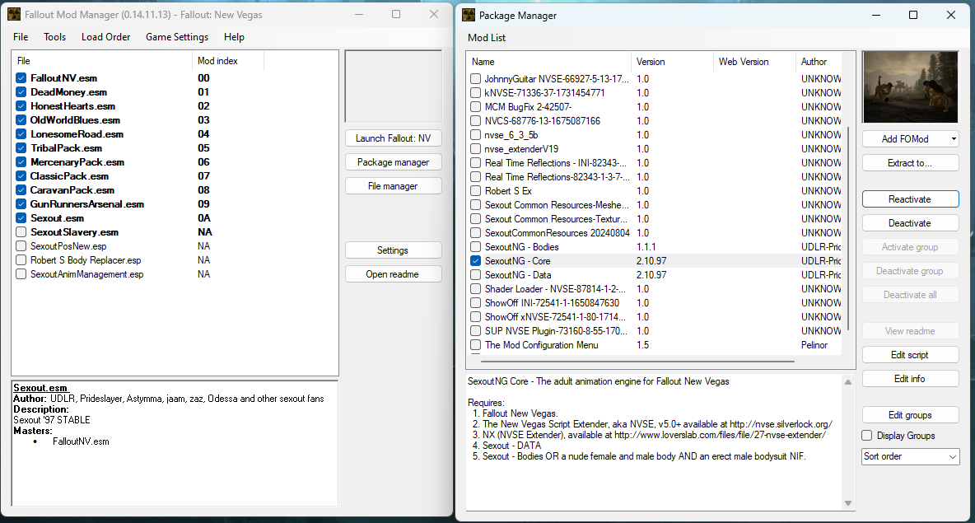
Task: Uncheck DeadMoney.esm plugin
Action: [x=21, y=92]
